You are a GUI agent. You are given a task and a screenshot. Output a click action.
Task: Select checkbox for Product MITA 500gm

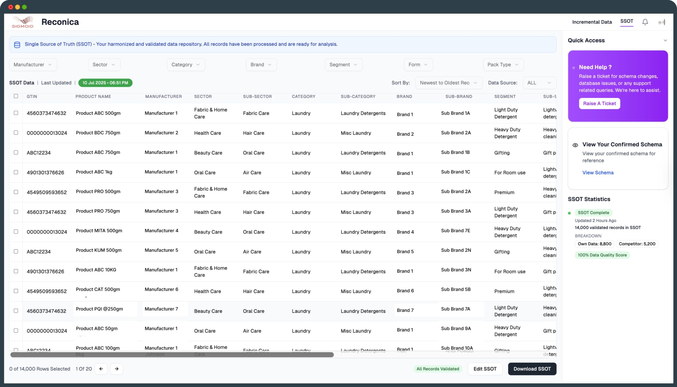(x=16, y=231)
